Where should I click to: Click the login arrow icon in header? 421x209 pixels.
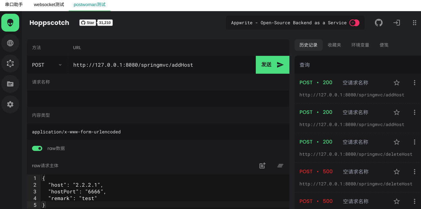(x=397, y=23)
